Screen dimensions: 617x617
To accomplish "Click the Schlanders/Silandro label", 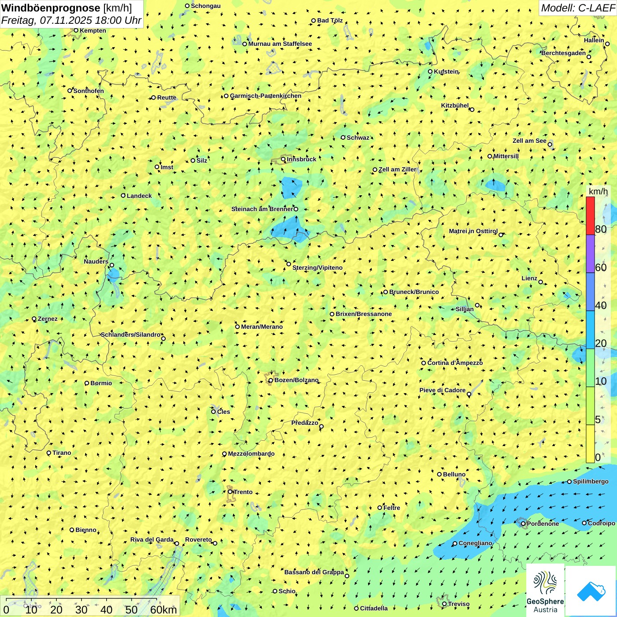I will [x=131, y=335].
